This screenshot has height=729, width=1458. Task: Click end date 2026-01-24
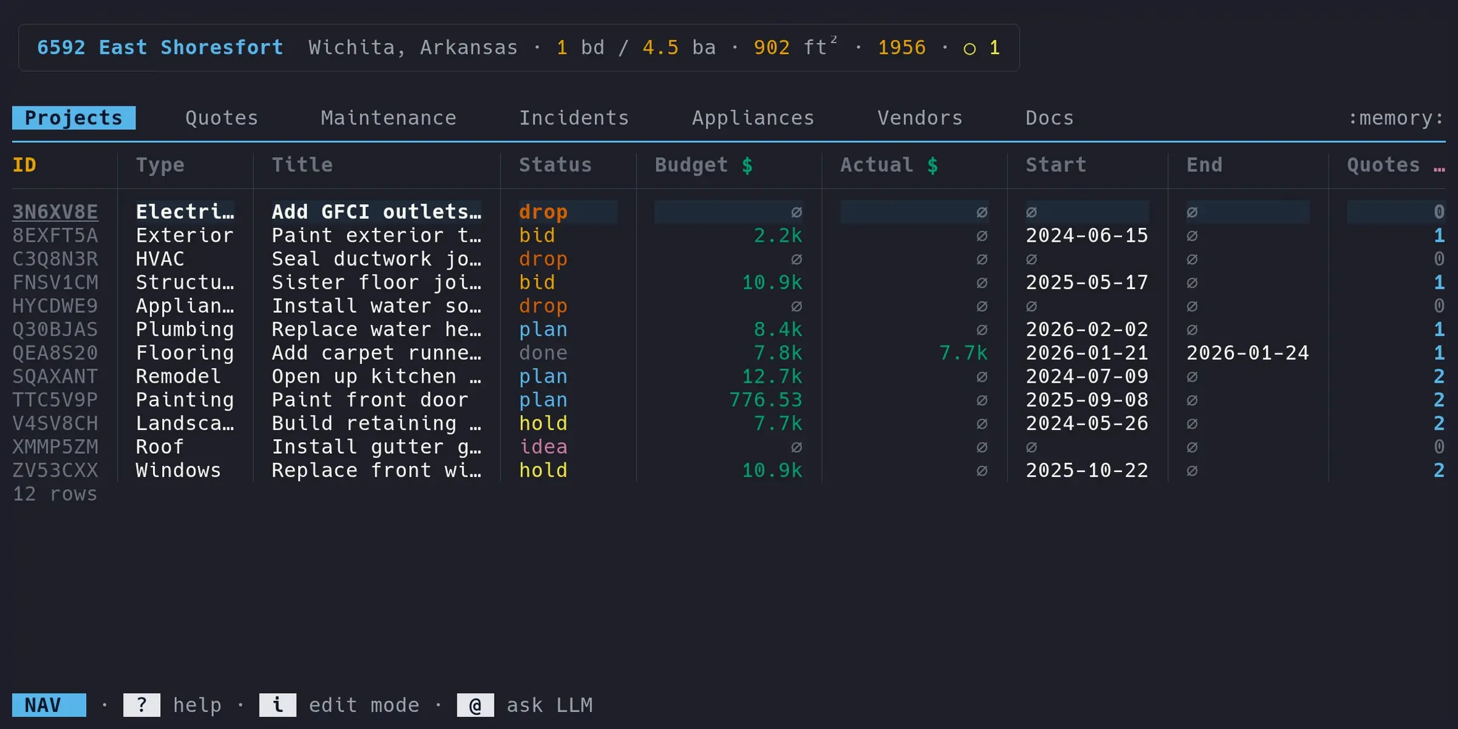(1248, 353)
